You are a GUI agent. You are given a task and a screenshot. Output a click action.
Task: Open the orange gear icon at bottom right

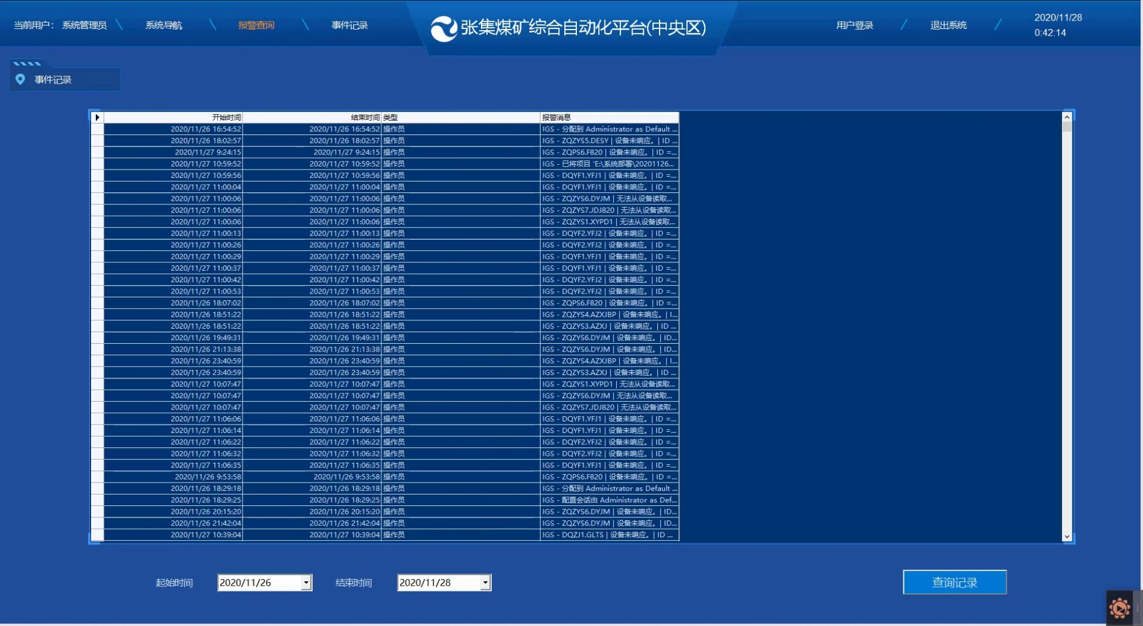point(1119,608)
